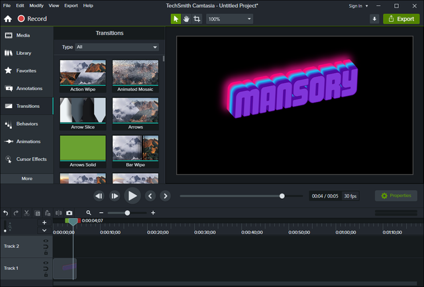Viewport: 424px width, 287px height.
Task: Click the Undo arrow in timeline toolbar
Action: [6, 213]
